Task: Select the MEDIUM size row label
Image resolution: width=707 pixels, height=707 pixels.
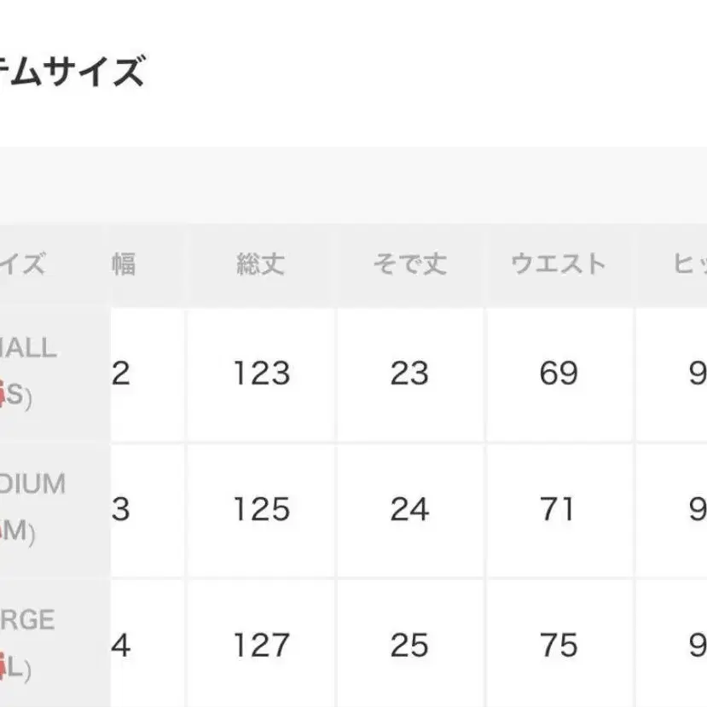Action: click(x=32, y=484)
